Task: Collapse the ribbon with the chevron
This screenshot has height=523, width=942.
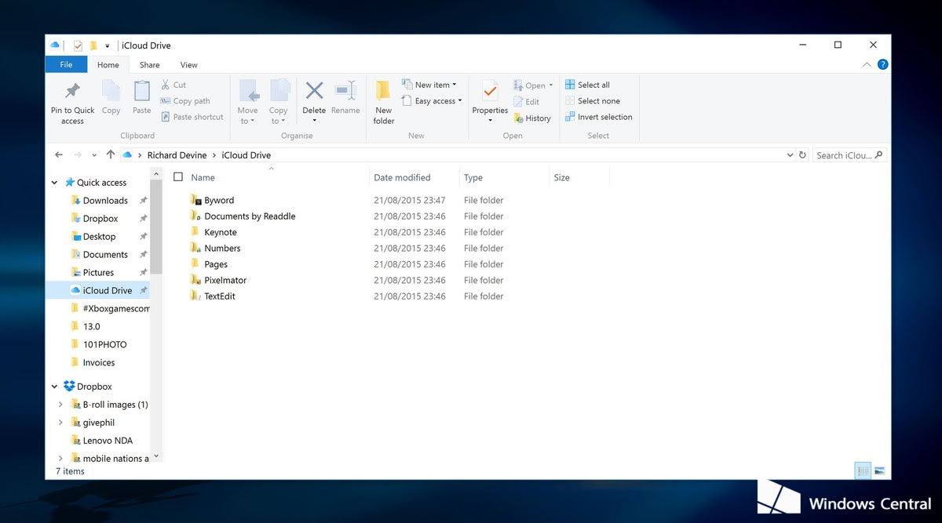Action: tap(866, 65)
